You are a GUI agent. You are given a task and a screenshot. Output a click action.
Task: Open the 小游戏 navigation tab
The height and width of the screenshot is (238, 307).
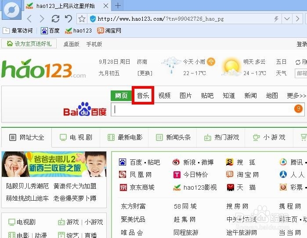click(x=269, y=137)
